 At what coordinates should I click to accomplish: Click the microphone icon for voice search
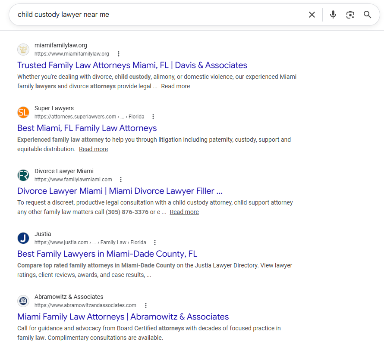(333, 14)
